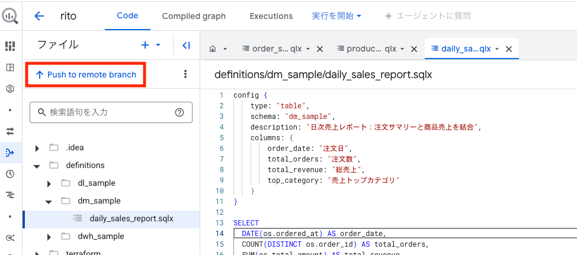Open the home tab dropdown arrow

225,49
